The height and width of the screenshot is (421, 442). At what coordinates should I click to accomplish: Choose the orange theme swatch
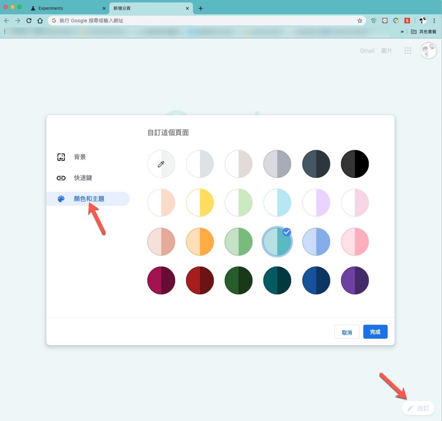pos(200,242)
